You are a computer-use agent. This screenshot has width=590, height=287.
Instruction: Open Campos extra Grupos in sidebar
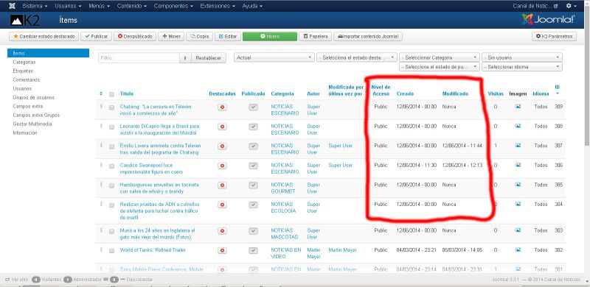click(36, 116)
